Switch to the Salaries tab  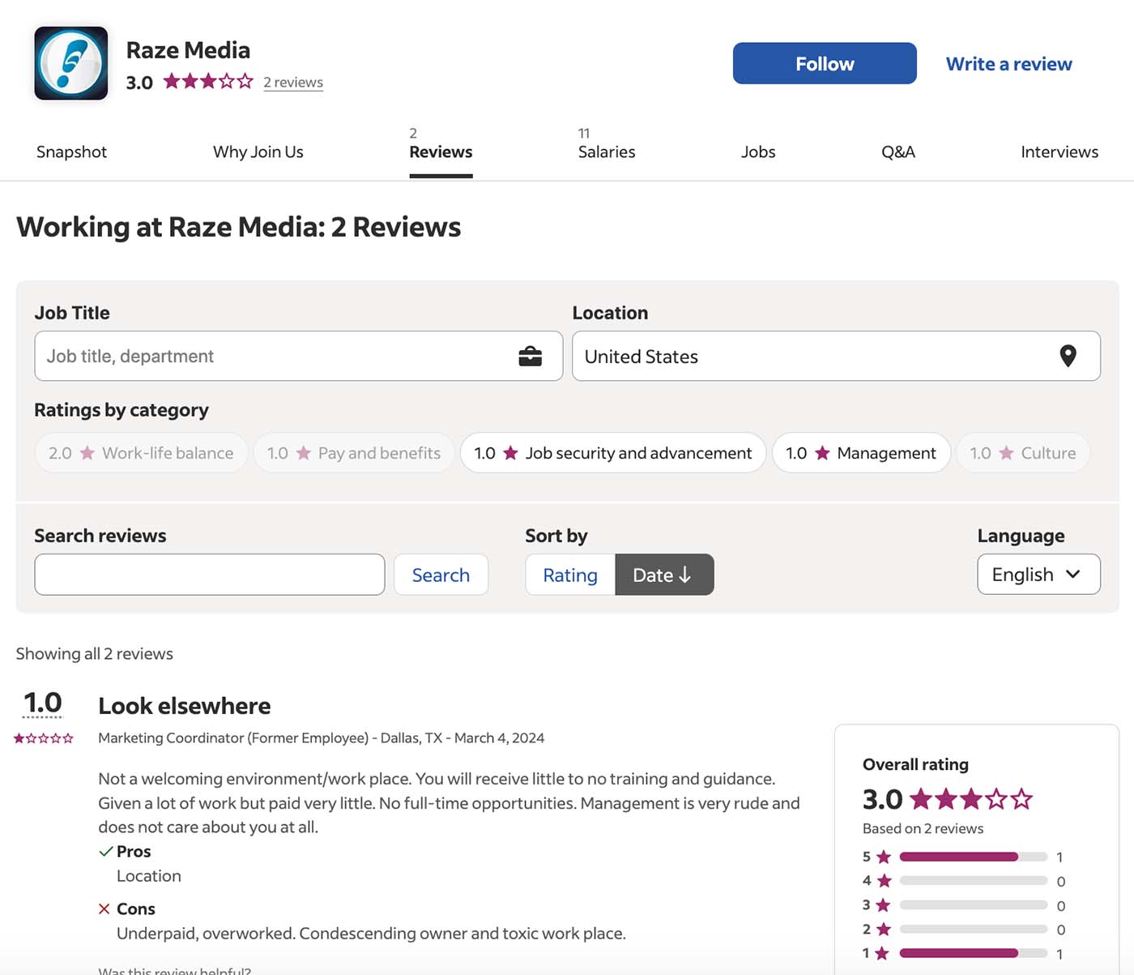pos(607,152)
